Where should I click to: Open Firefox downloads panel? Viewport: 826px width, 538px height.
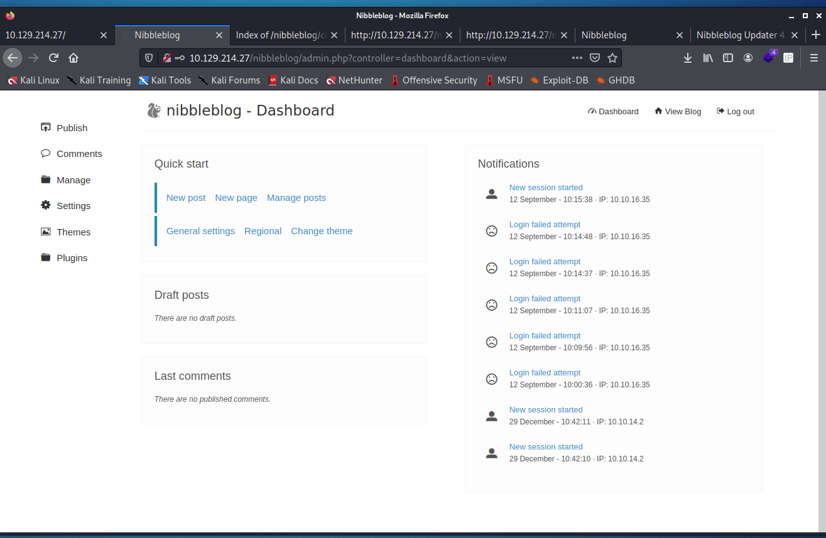(x=688, y=58)
